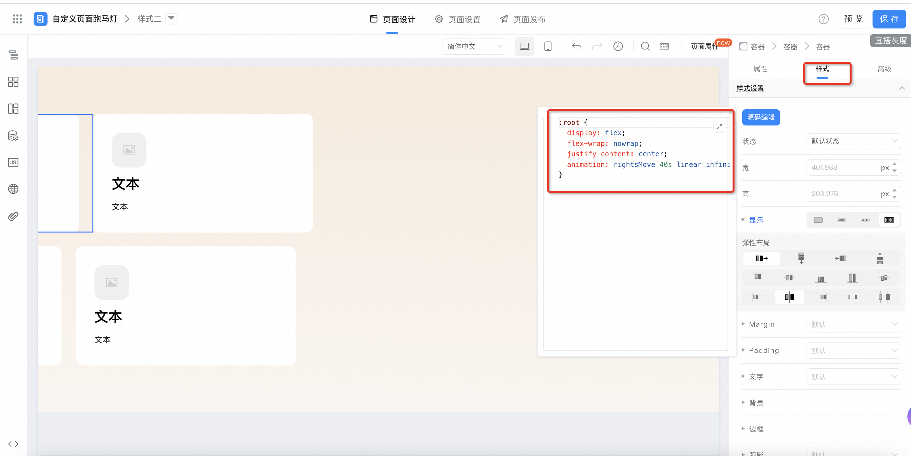Viewport: 911px width, 456px height.
Task: Set flex direction to row
Action: [x=761, y=259]
